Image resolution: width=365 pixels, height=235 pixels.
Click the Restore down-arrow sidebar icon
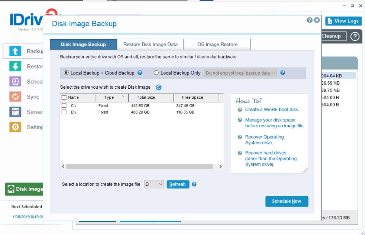[15, 66]
